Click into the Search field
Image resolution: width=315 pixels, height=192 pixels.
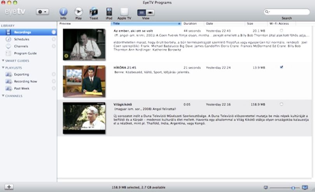pyautogui.click(x=287, y=12)
